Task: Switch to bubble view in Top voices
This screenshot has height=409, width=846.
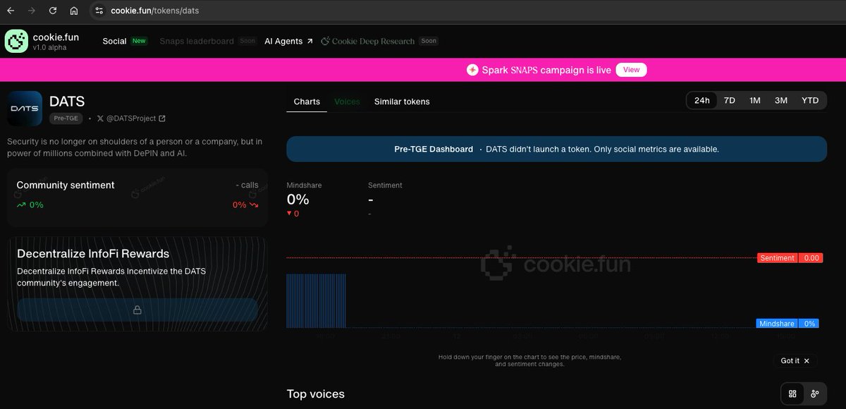Action: [814, 393]
